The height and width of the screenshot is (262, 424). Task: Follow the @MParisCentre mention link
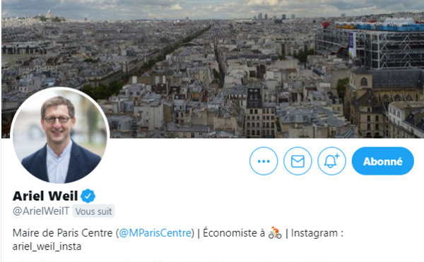[155, 233]
